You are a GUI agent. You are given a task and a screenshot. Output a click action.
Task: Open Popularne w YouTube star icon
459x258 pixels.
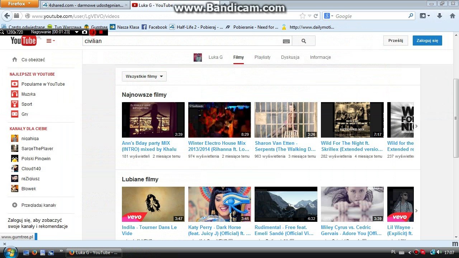(x=15, y=84)
